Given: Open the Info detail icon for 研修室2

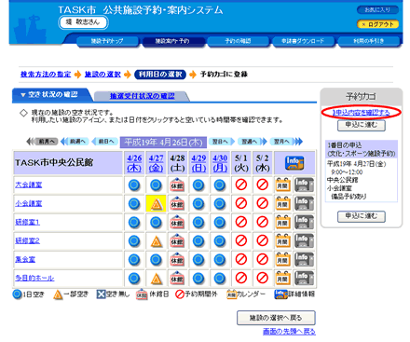Looking at the screenshot, I should click(304, 240).
